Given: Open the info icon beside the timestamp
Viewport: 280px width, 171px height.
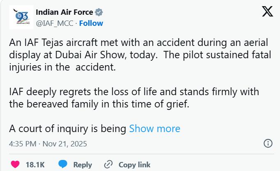Looking at the screenshot, I should click(267, 144).
